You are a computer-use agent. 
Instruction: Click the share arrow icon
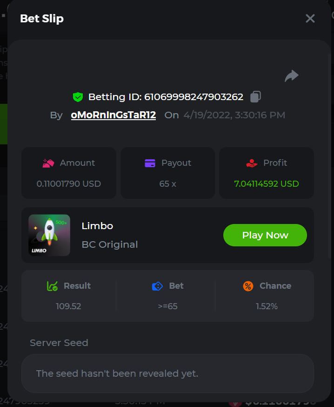click(292, 76)
